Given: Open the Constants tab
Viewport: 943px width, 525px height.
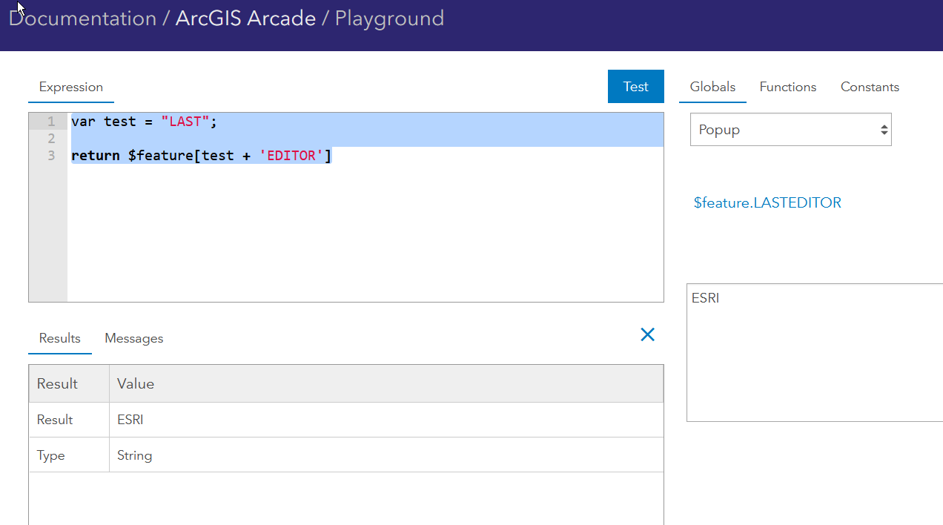Looking at the screenshot, I should (x=870, y=87).
